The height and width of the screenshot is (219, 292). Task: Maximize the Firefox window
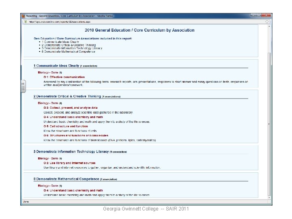point(259,15)
